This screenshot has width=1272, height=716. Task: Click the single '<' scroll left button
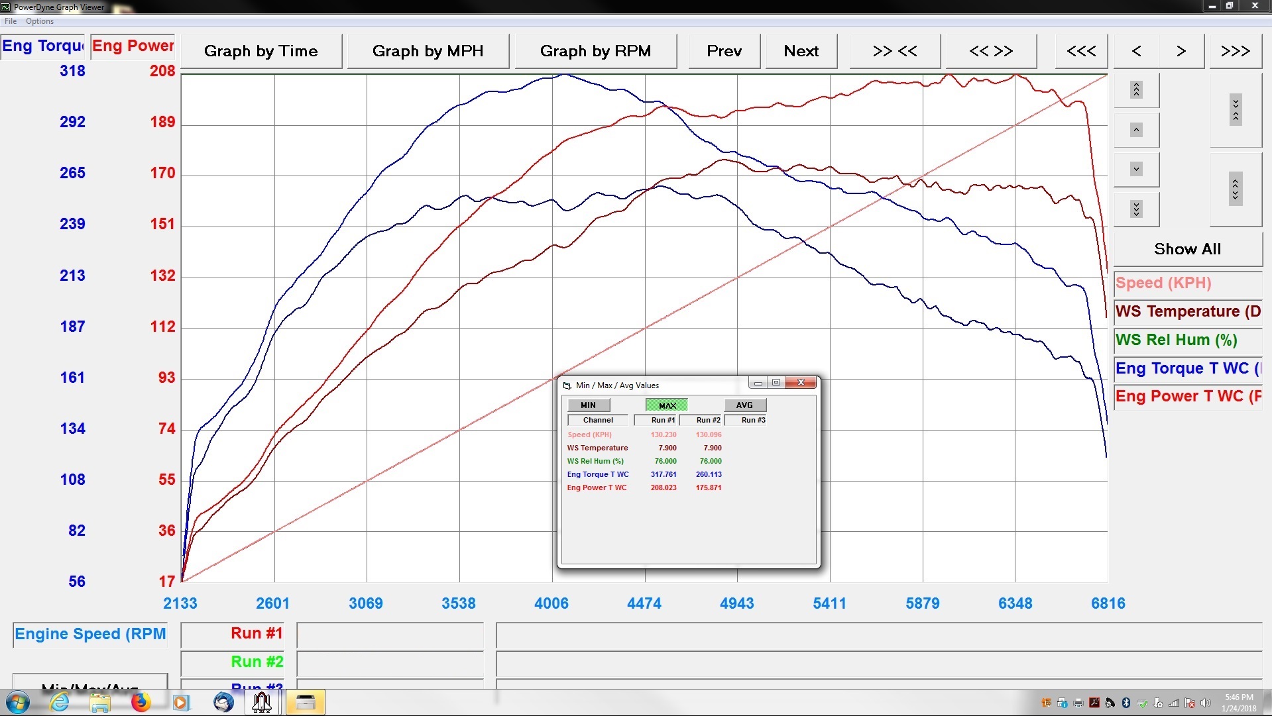1136,51
